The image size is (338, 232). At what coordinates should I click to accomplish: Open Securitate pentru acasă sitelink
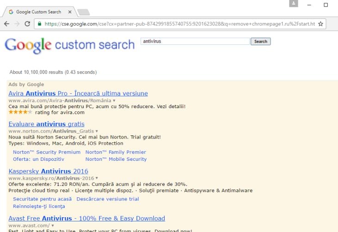(42, 199)
